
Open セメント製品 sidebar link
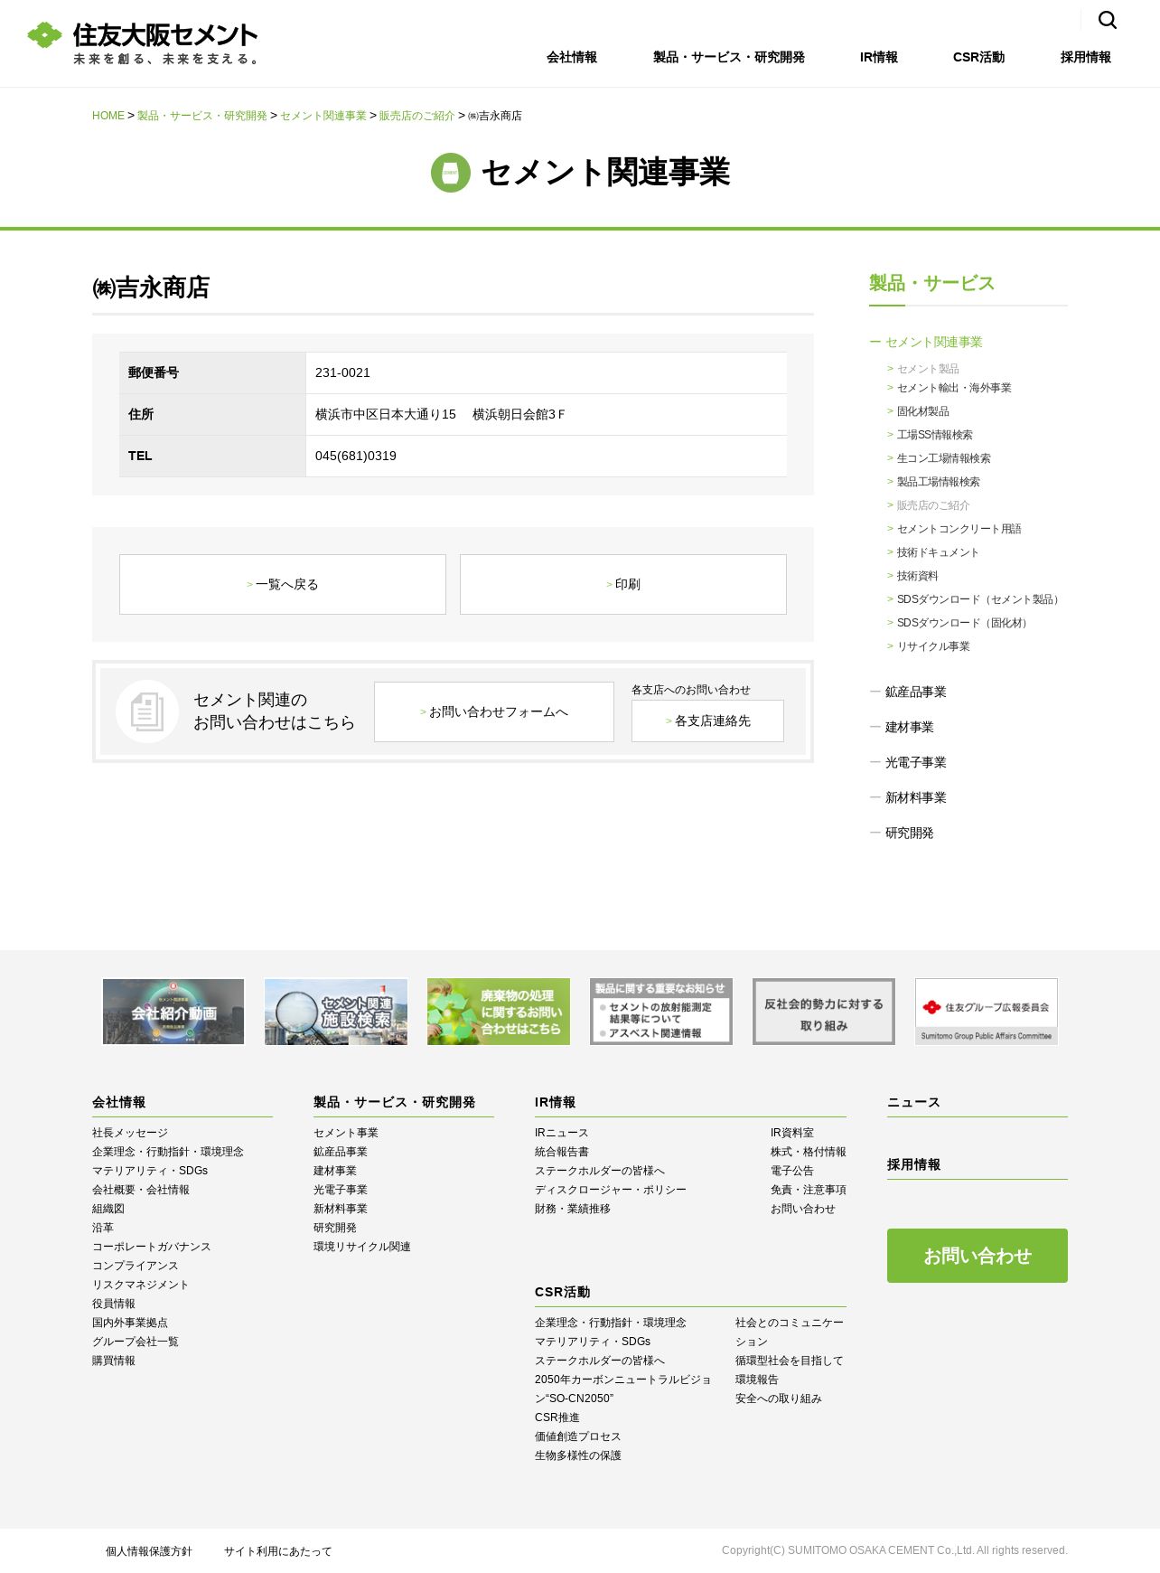(928, 369)
